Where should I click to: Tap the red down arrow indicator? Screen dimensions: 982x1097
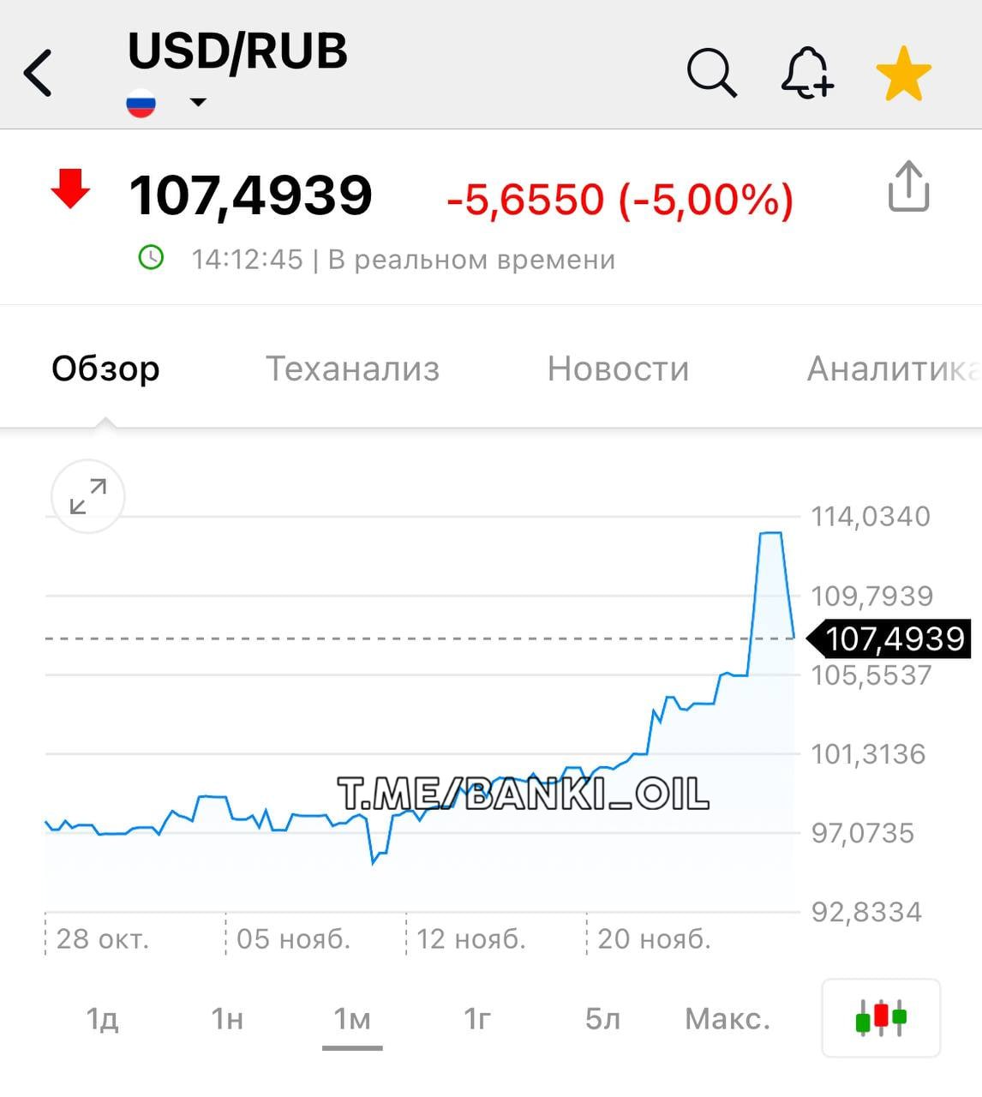pyautogui.click(x=70, y=189)
